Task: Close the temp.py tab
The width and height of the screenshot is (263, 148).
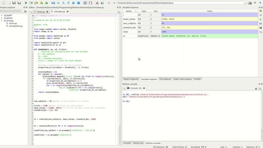Action: (x=47, y=12)
